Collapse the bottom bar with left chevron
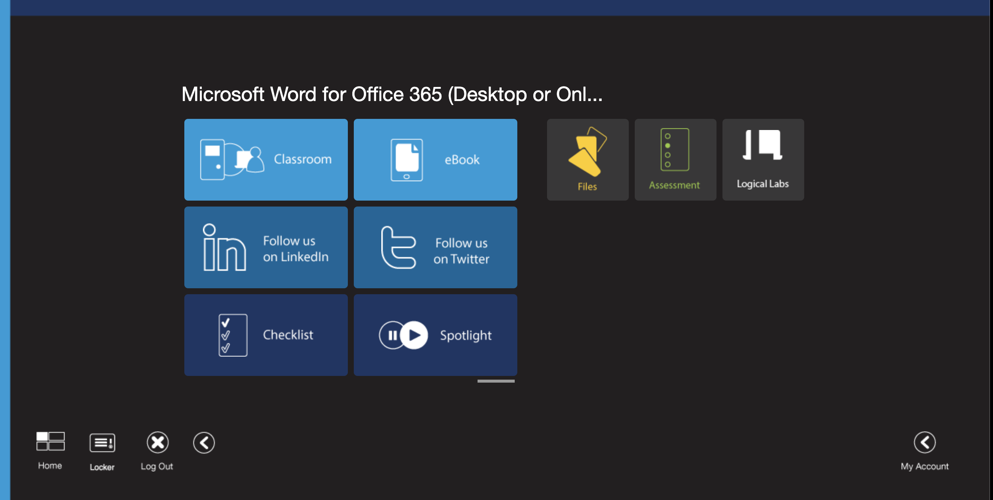This screenshot has width=993, height=500. click(204, 442)
